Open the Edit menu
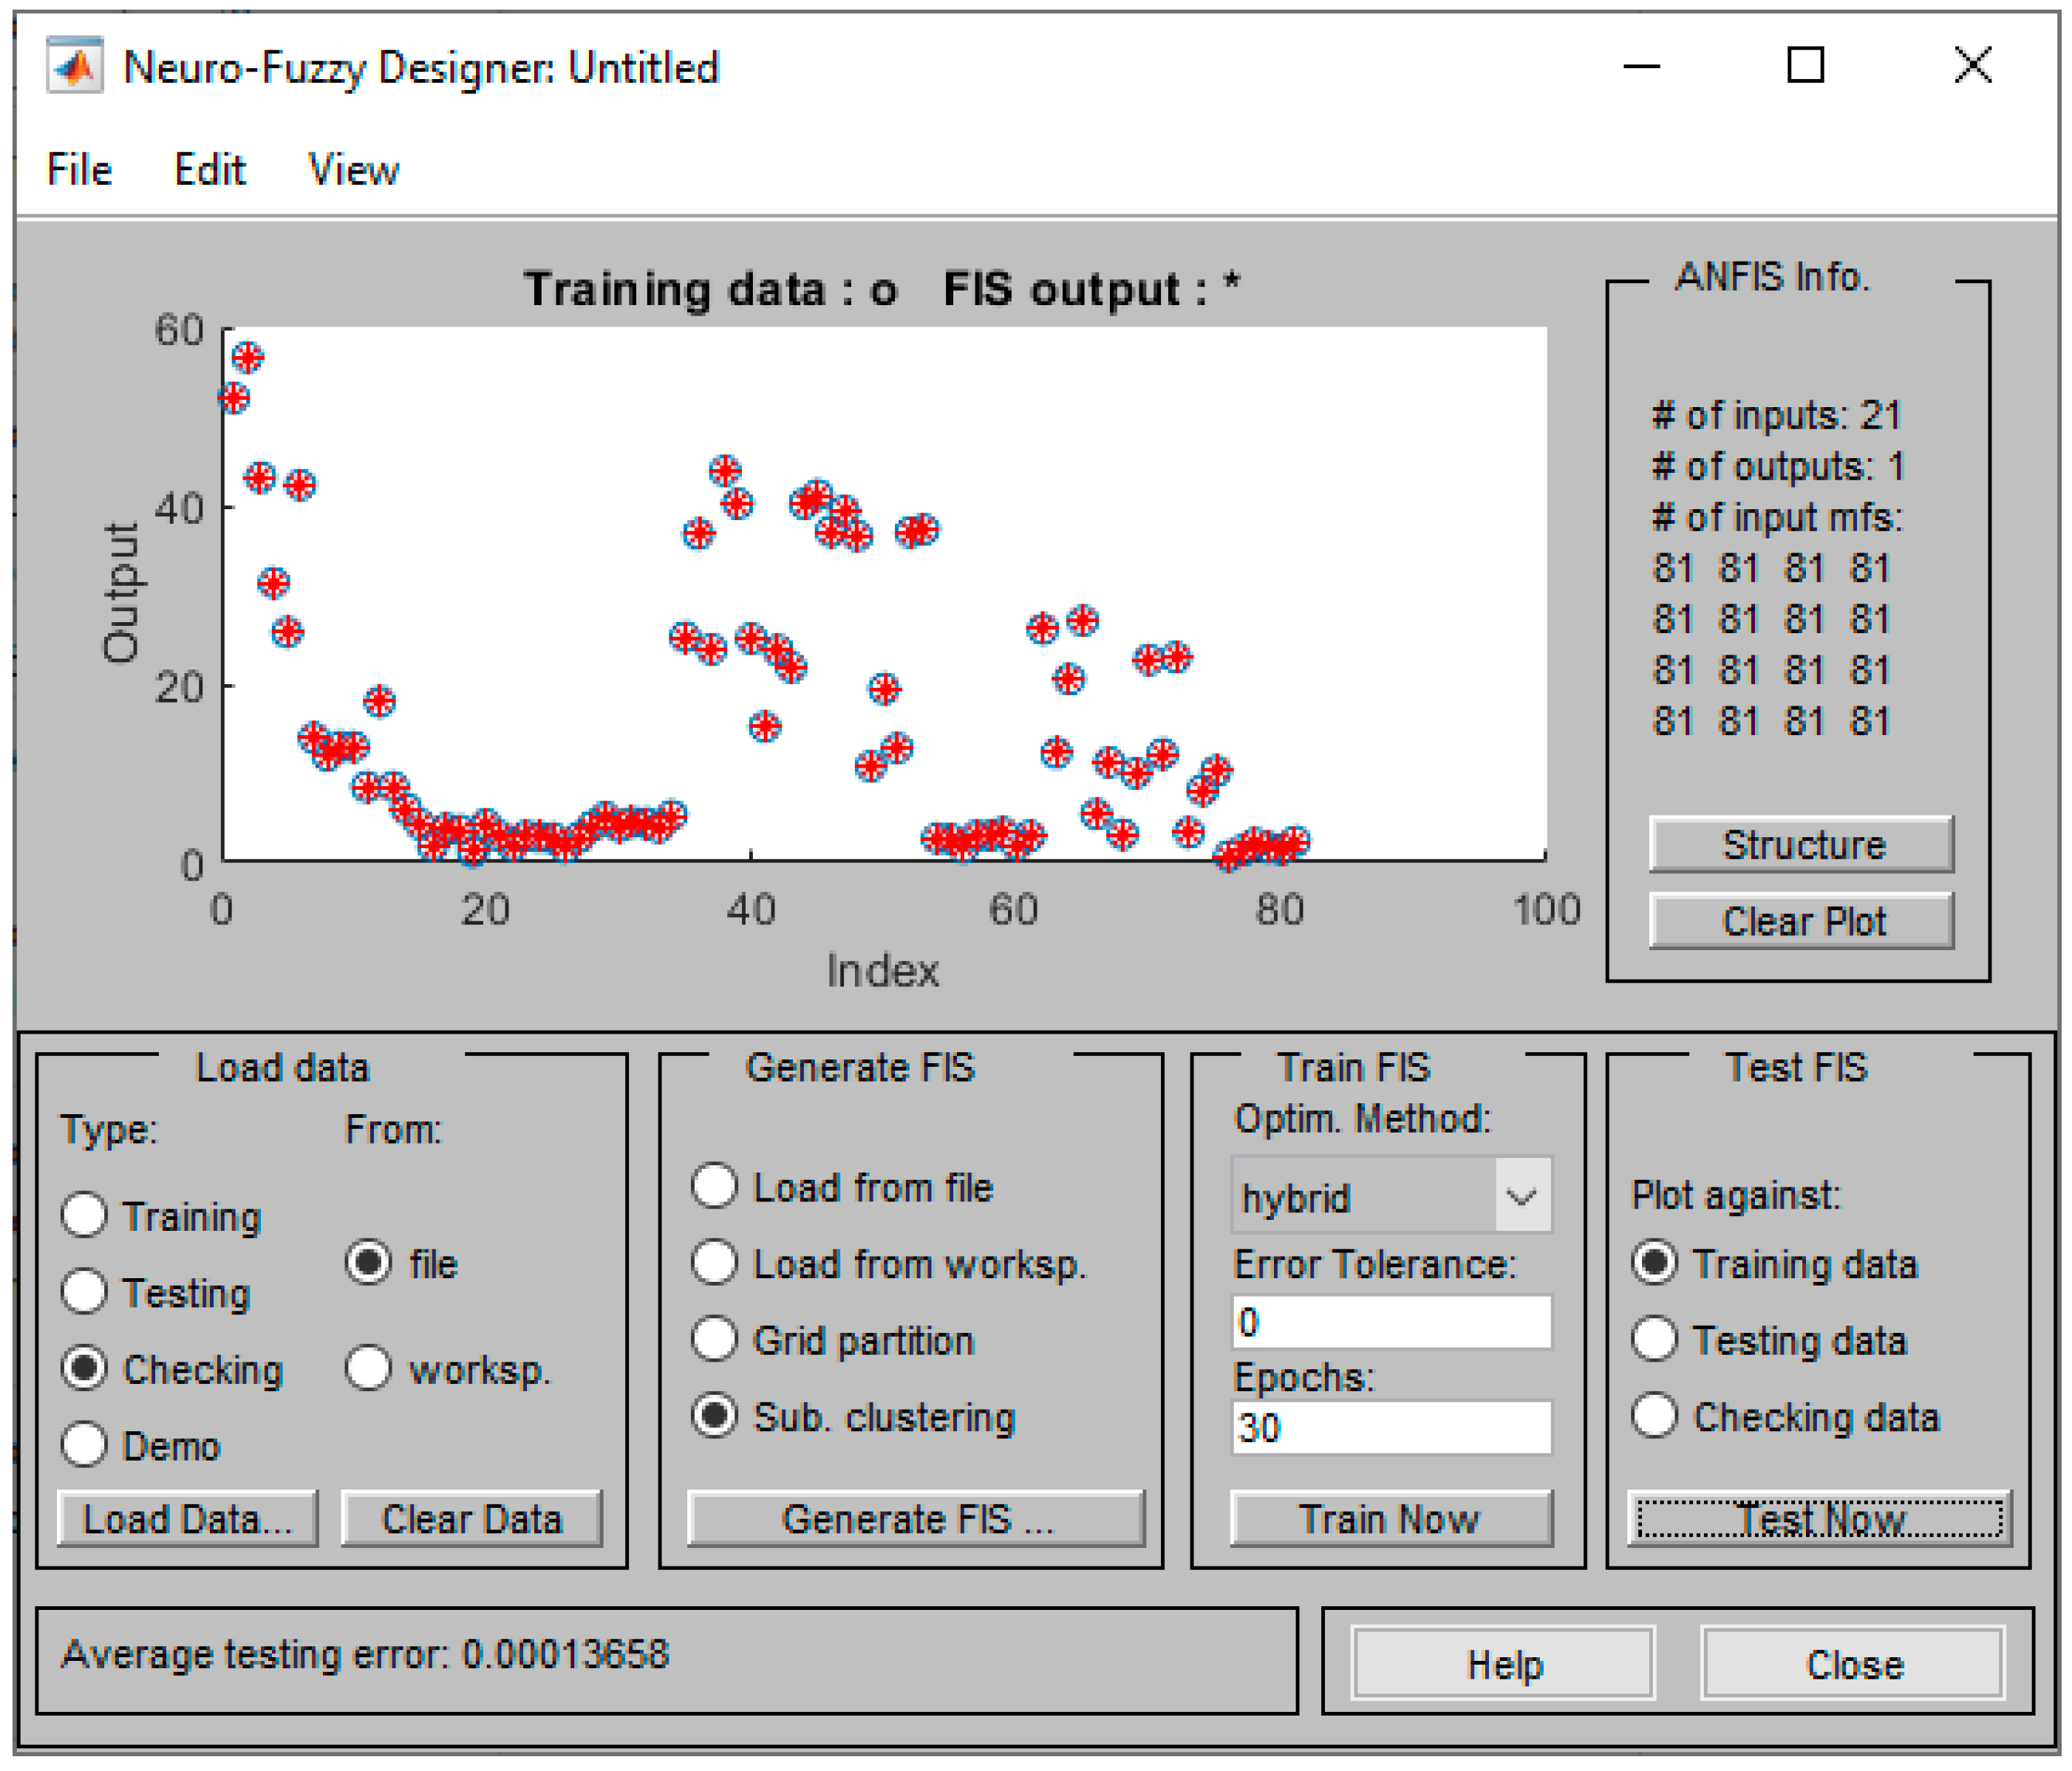The height and width of the screenshot is (1771, 2072). 209,170
